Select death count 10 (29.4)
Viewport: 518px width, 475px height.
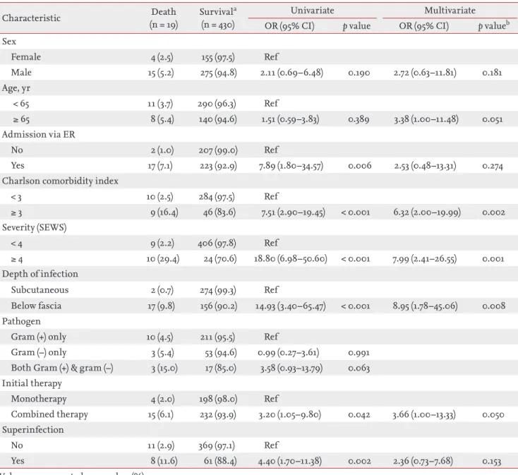pos(163,259)
